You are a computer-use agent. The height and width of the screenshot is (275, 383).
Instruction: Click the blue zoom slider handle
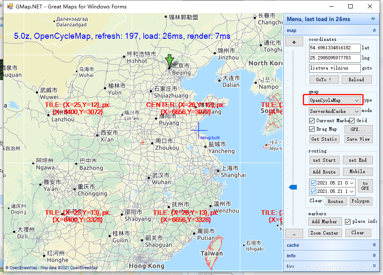click(x=293, y=187)
